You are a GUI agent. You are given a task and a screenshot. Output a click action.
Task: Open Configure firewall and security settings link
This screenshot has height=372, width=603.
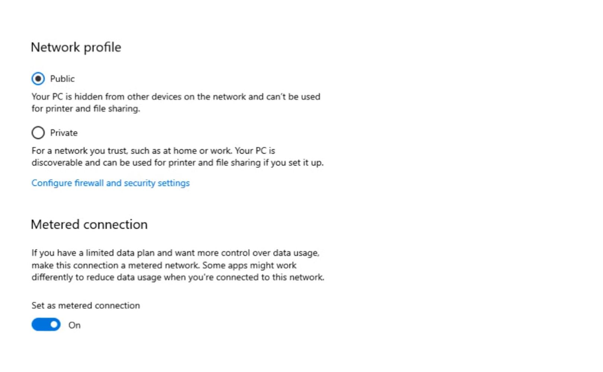pyautogui.click(x=111, y=183)
